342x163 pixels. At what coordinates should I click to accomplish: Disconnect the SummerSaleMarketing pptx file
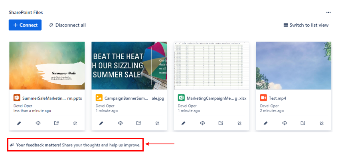tap(75, 123)
